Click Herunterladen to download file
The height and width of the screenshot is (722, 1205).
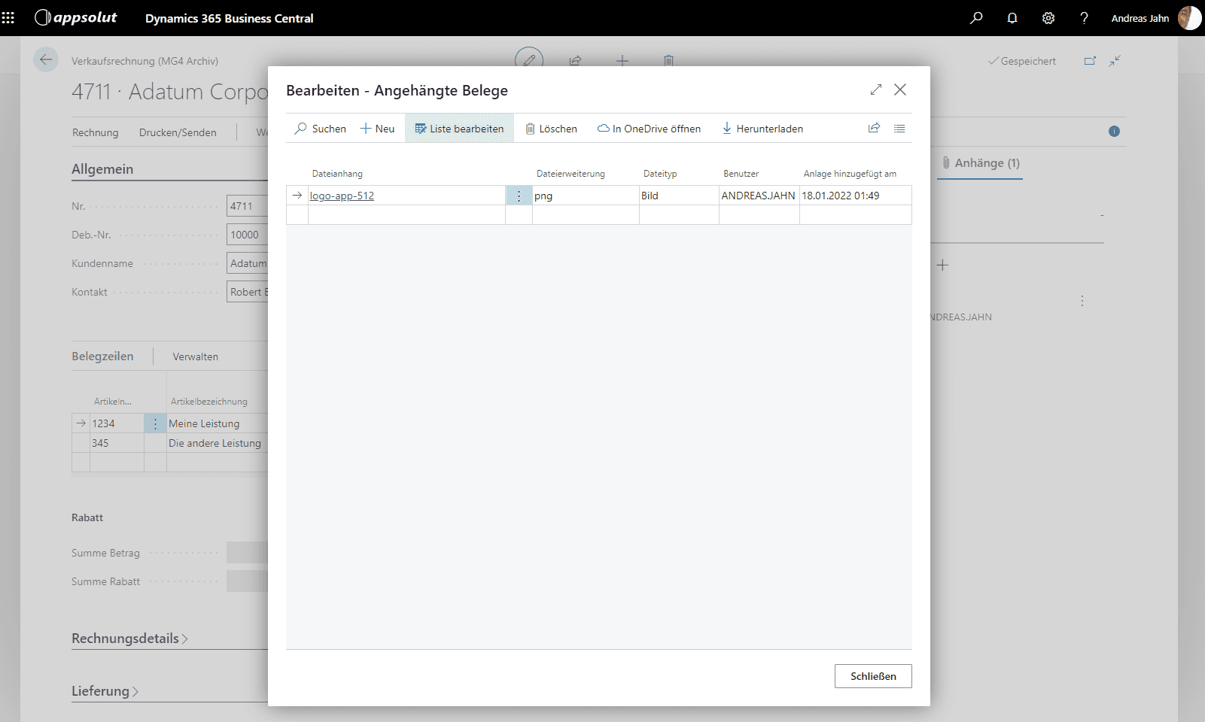[762, 129]
